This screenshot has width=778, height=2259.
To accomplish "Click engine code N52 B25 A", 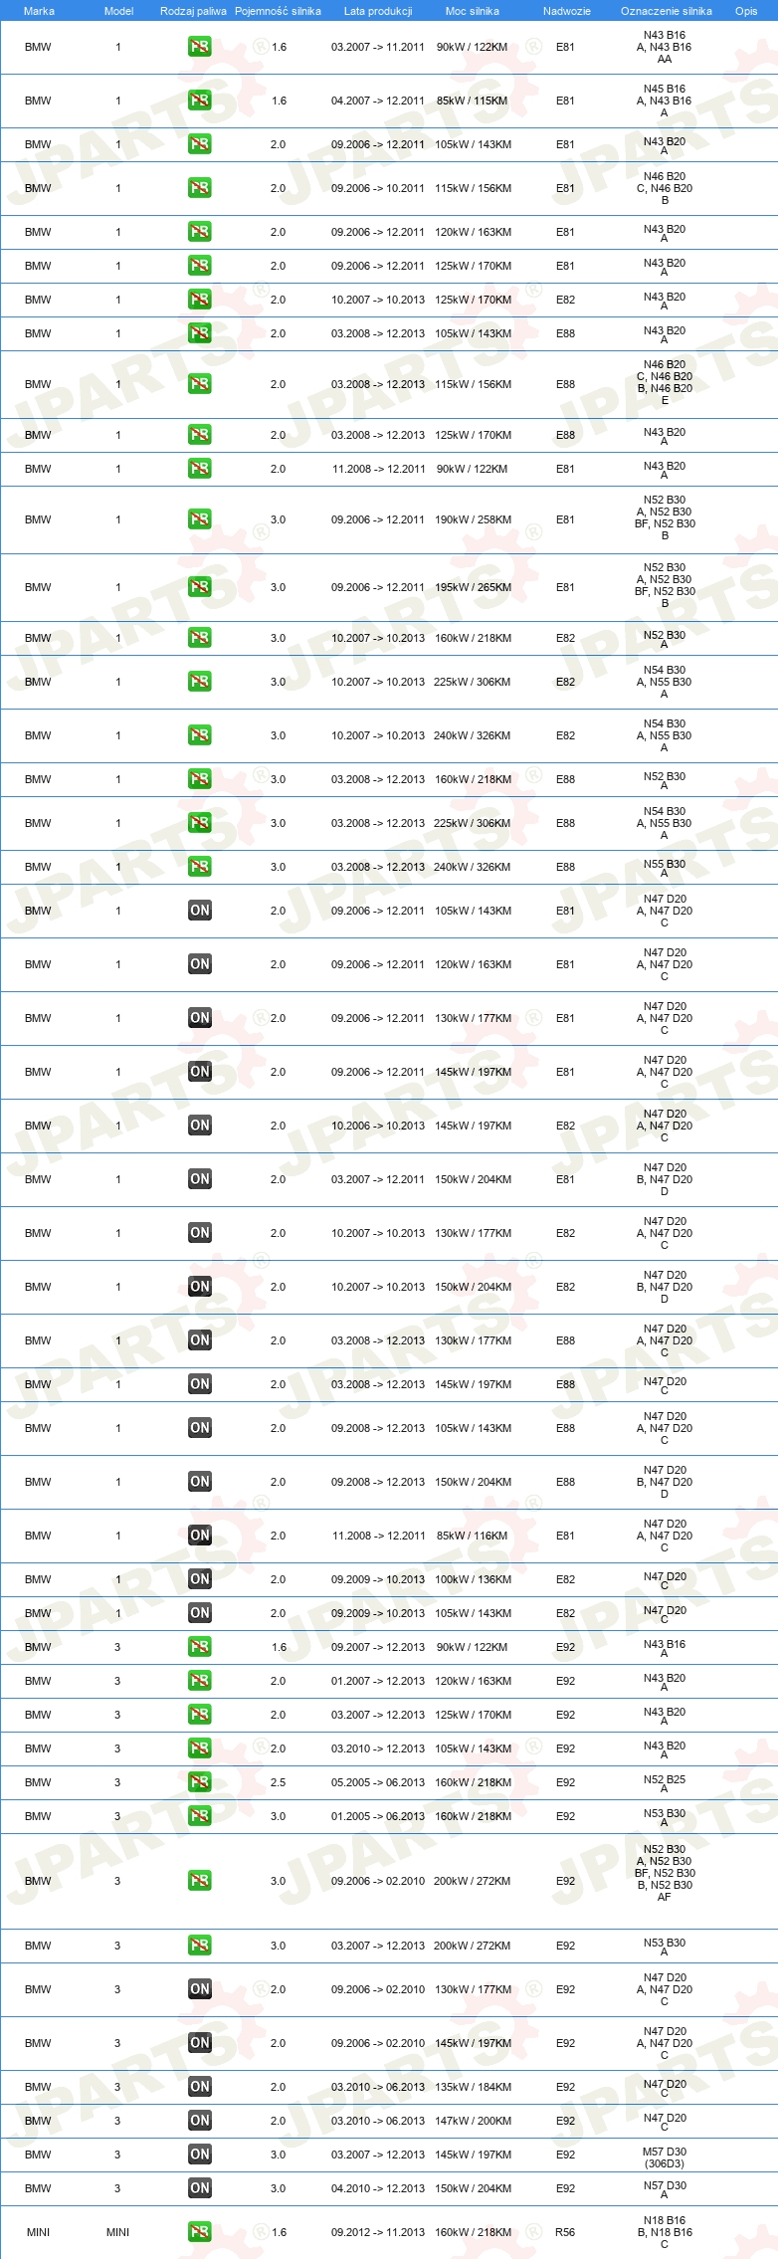I will tap(665, 1783).
